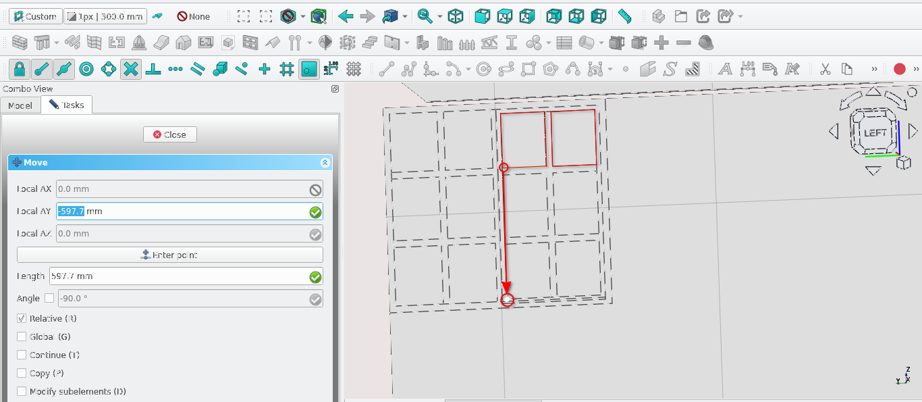Screen dimensions: 922x402
Task: Click the Enter point button
Action: pyautogui.click(x=169, y=255)
